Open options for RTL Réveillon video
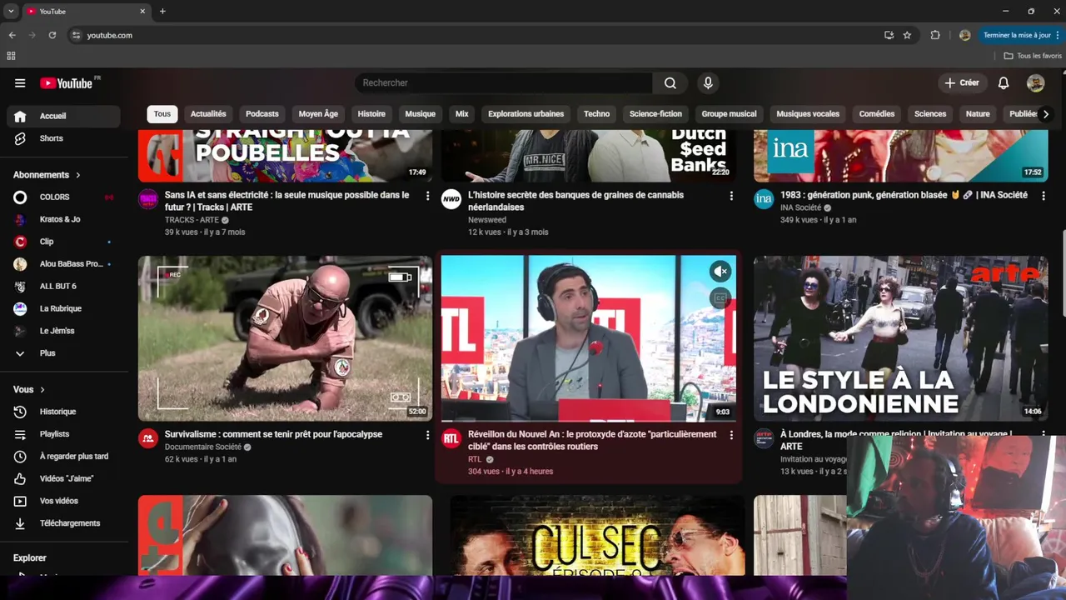Image resolution: width=1066 pixels, height=600 pixels. (x=731, y=435)
